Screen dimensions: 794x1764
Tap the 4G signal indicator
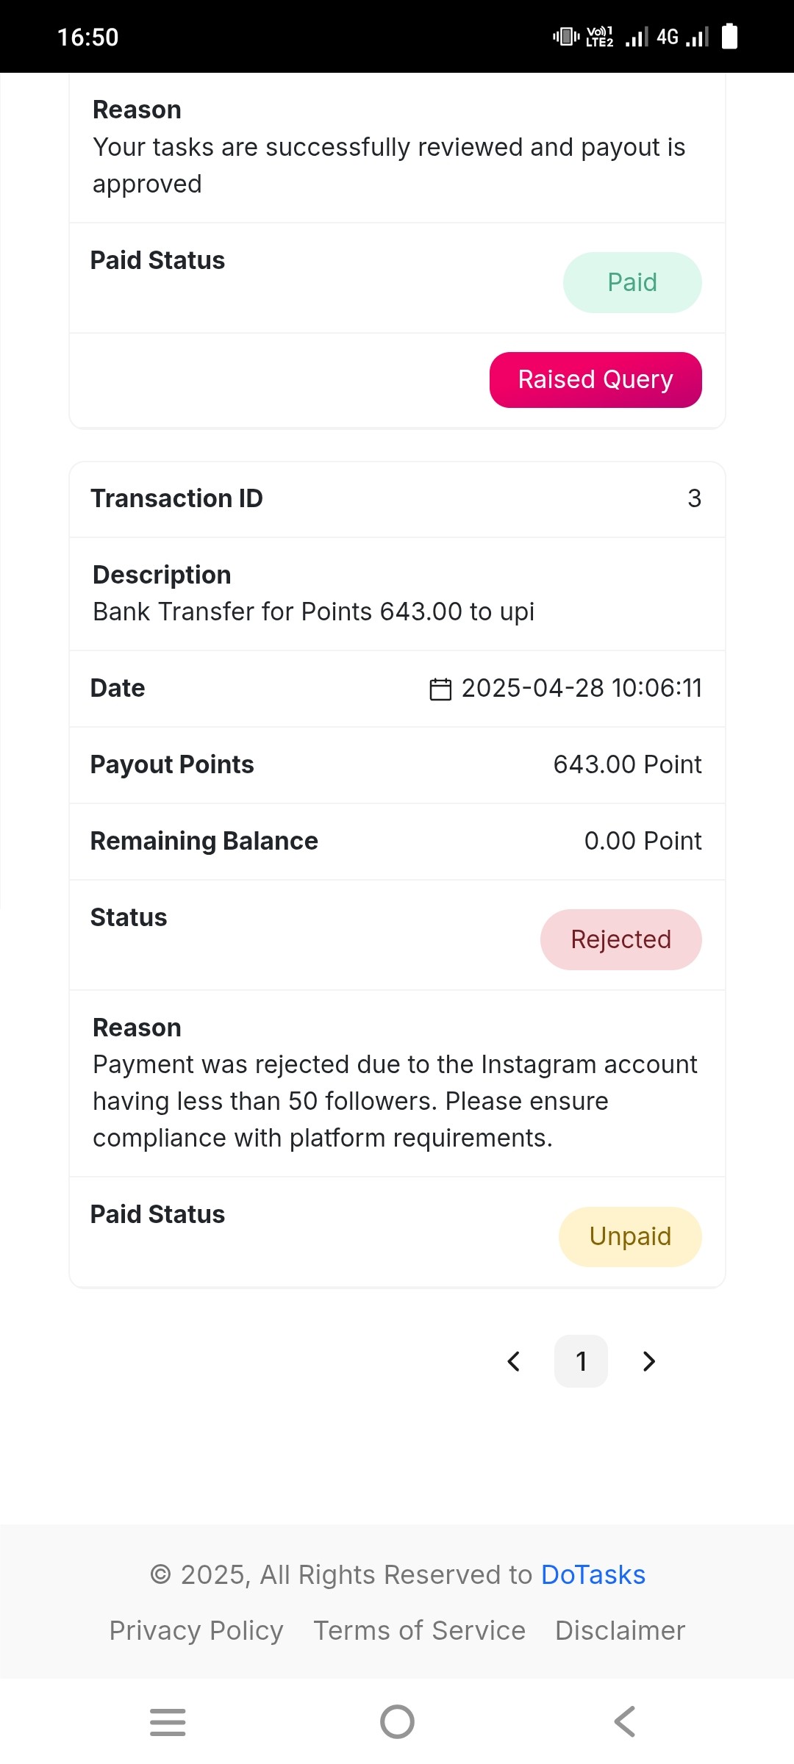point(682,37)
